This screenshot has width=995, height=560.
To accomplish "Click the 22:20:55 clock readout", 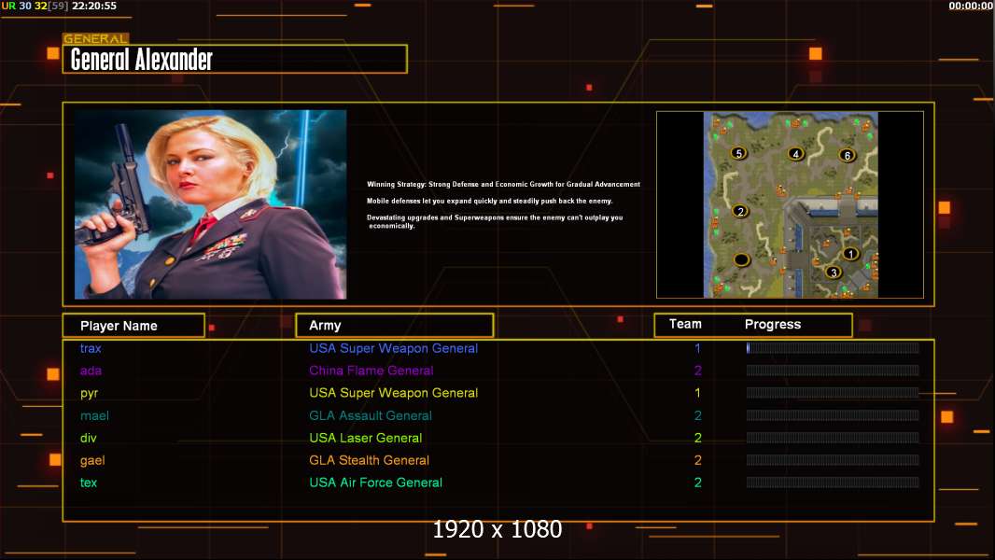I will pyautogui.click(x=94, y=6).
